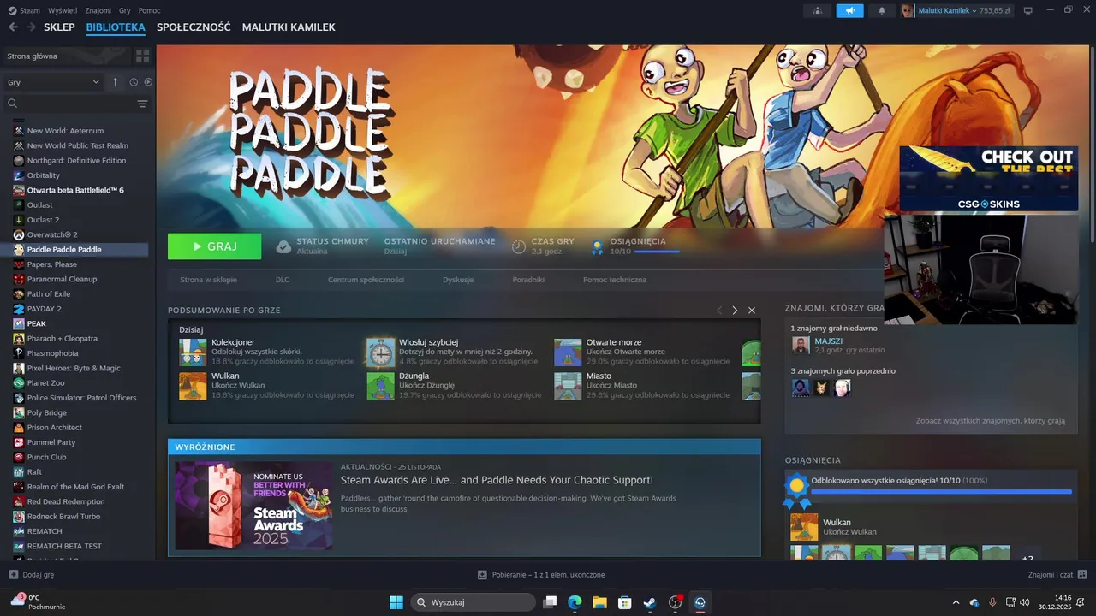The image size is (1096, 616).
Task: Open the SPOŁECZNOŚĆ tab
Action: coord(194,27)
